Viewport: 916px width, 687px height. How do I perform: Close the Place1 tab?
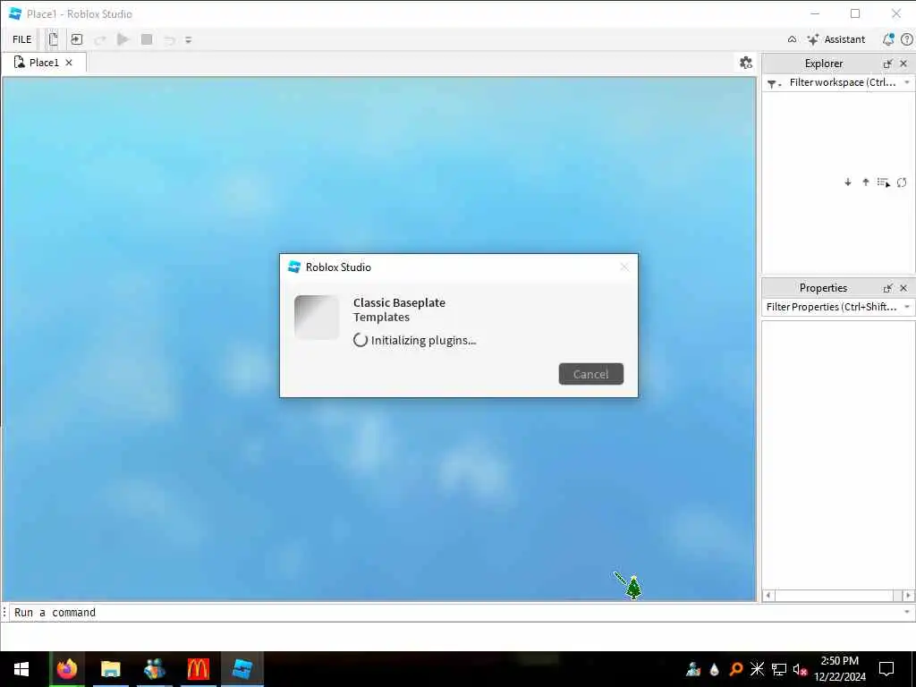pos(69,63)
